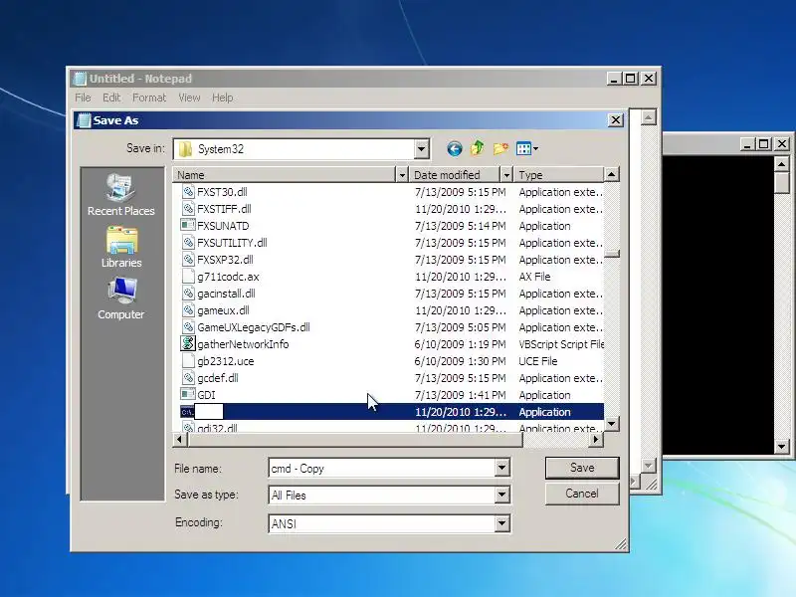Sort by the Type column header
Image resolution: width=796 pixels, height=597 pixels.
coord(558,175)
